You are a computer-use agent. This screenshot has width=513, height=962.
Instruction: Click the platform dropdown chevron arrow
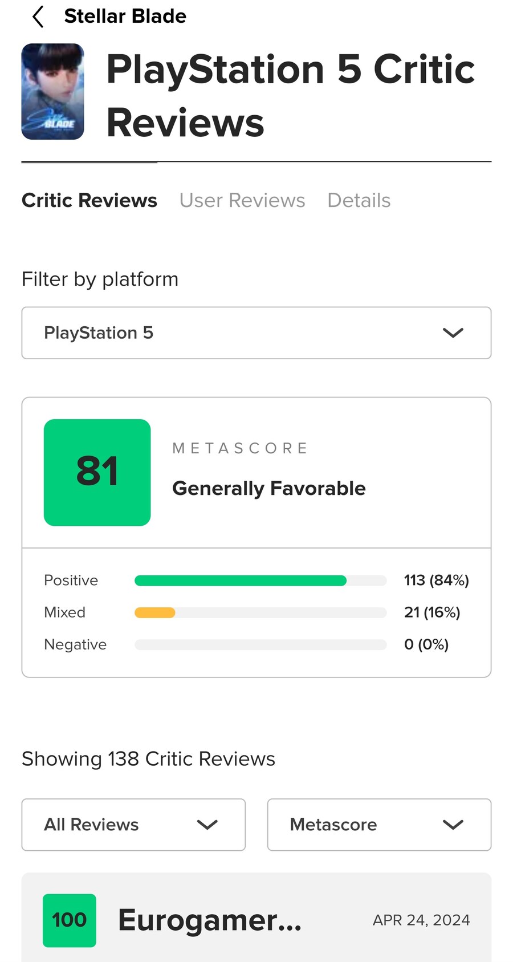[x=453, y=333]
